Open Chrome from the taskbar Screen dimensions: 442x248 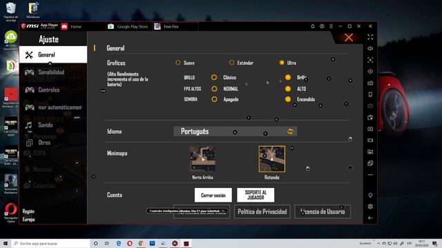tap(141, 243)
